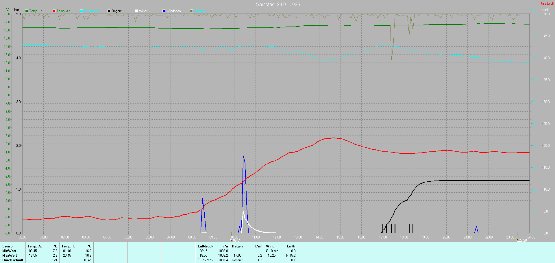Click the sunrise icon at 09:51
The image size is (555, 263).
232,240
